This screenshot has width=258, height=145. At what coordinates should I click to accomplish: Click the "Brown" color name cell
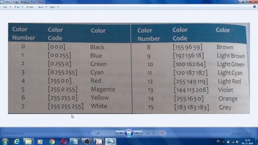225,47
